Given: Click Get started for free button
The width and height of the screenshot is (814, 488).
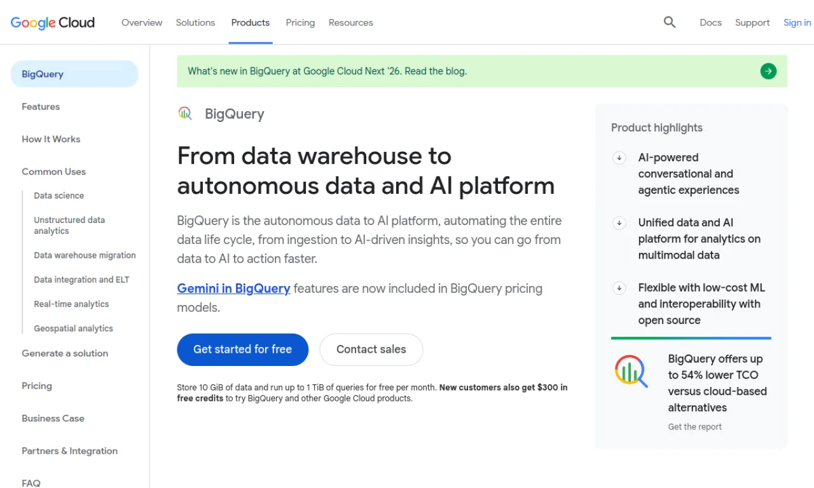Looking at the screenshot, I should click(242, 349).
